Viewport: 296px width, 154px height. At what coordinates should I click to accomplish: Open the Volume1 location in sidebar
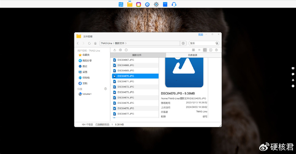[85, 94]
